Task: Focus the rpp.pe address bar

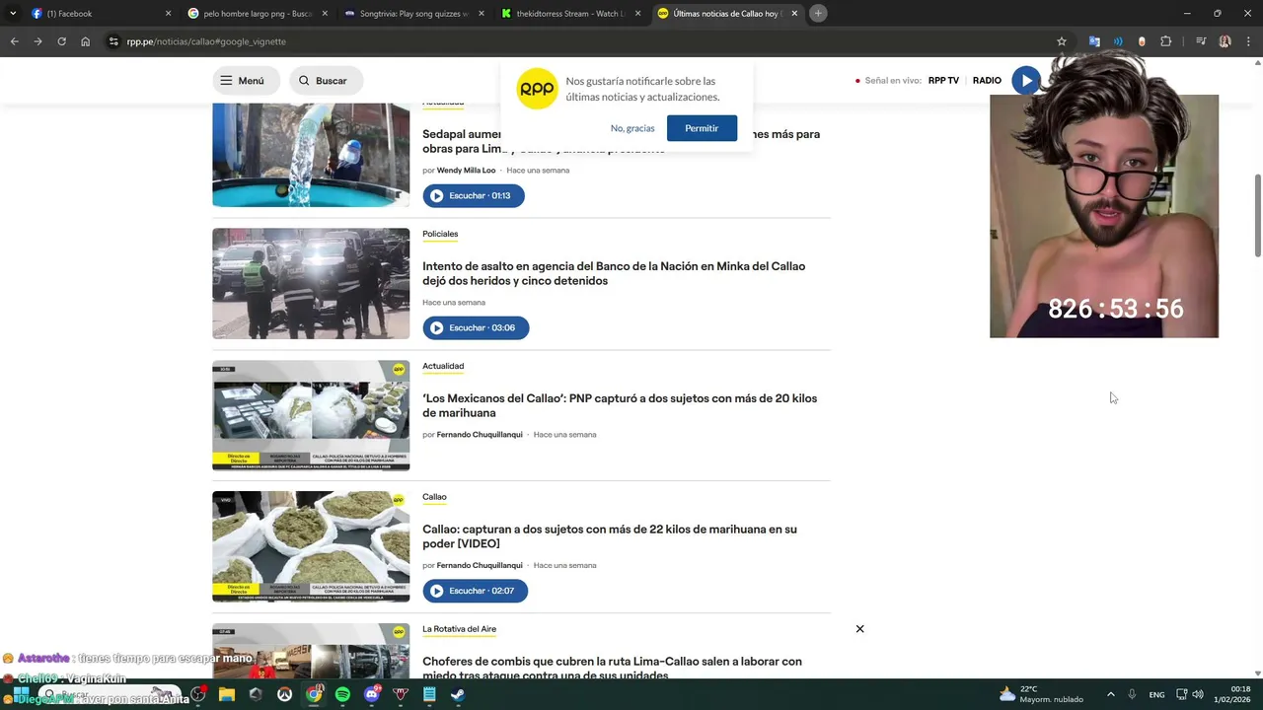Action: point(587,41)
